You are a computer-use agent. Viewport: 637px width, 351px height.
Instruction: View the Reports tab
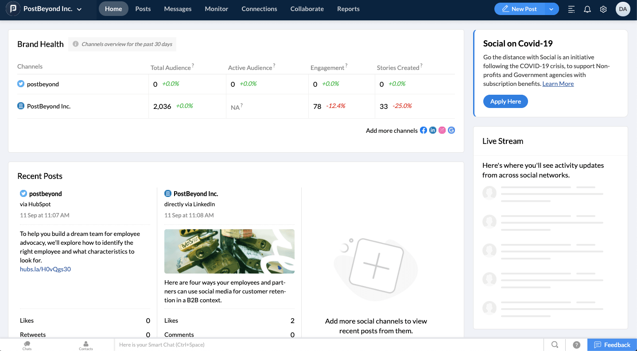click(x=348, y=9)
